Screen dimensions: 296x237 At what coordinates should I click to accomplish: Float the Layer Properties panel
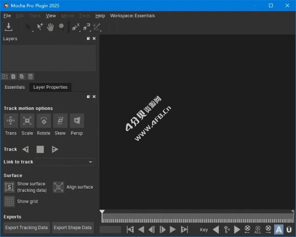click(x=88, y=97)
